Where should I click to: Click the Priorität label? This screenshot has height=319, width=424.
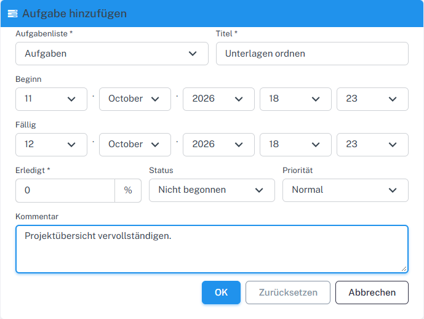[x=297, y=171]
